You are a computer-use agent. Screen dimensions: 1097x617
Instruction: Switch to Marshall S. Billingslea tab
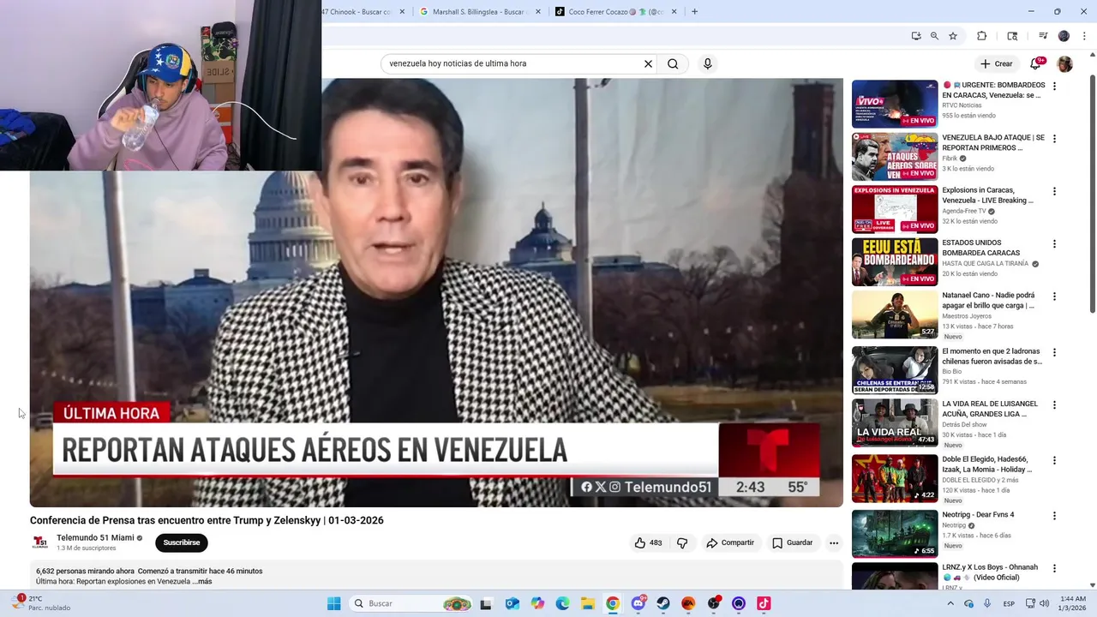(x=480, y=12)
